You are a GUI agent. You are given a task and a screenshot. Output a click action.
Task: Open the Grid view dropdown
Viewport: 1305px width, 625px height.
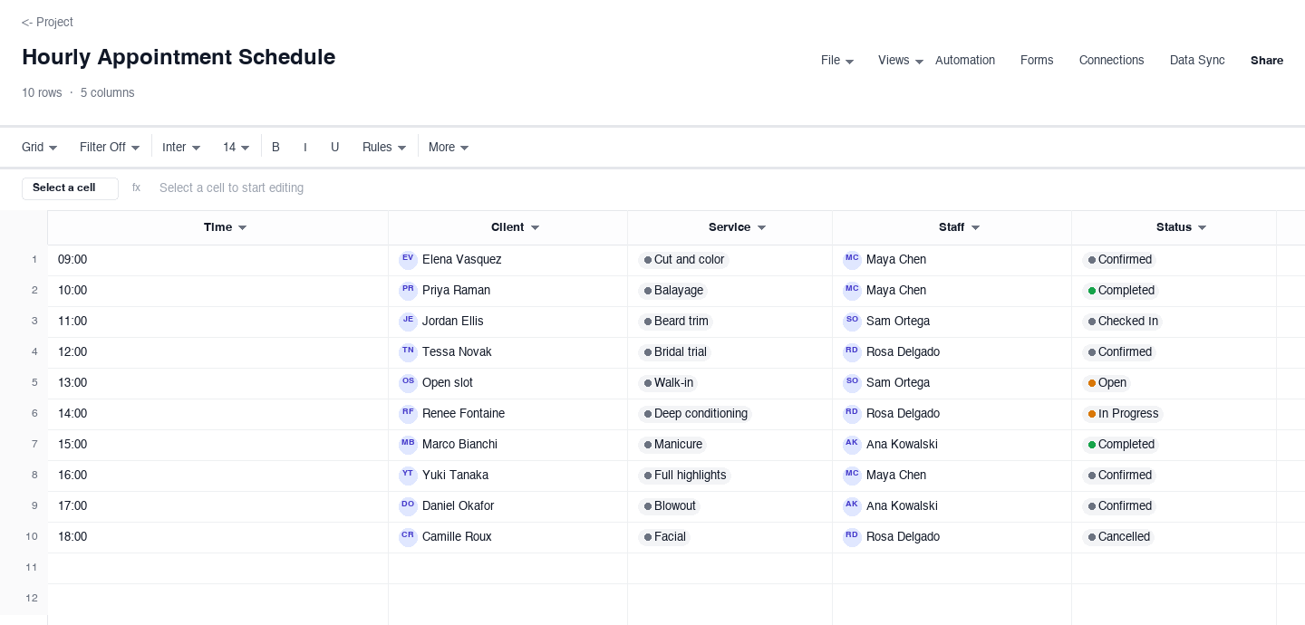(x=40, y=147)
